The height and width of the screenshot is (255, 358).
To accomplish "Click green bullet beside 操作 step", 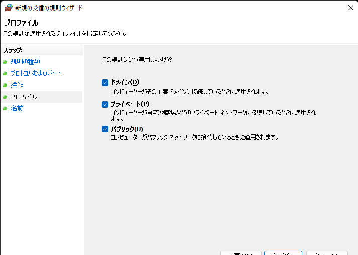I will click(x=5, y=85).
